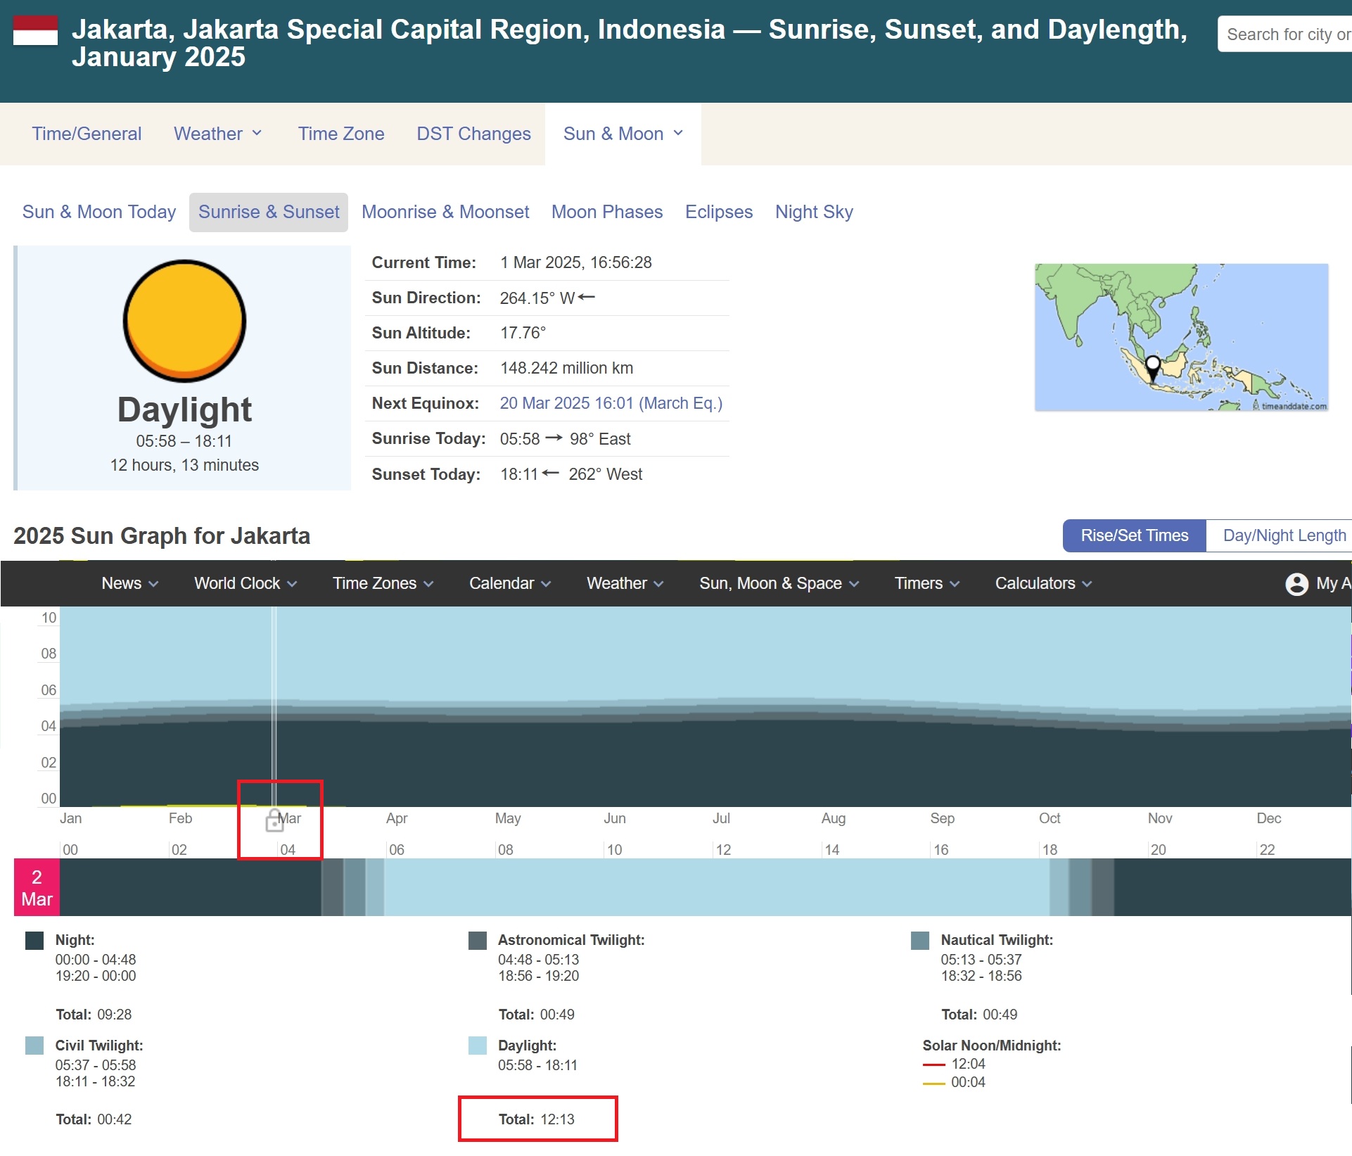Open the Sun & Moon dropdown

pos(623,134)
